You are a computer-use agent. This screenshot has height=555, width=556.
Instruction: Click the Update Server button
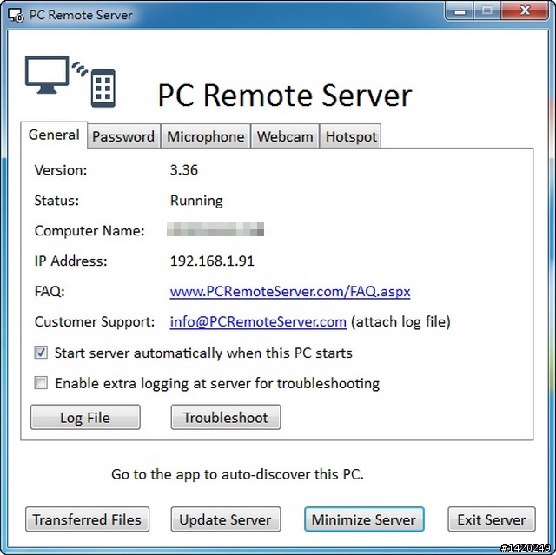tap(226, 519)
